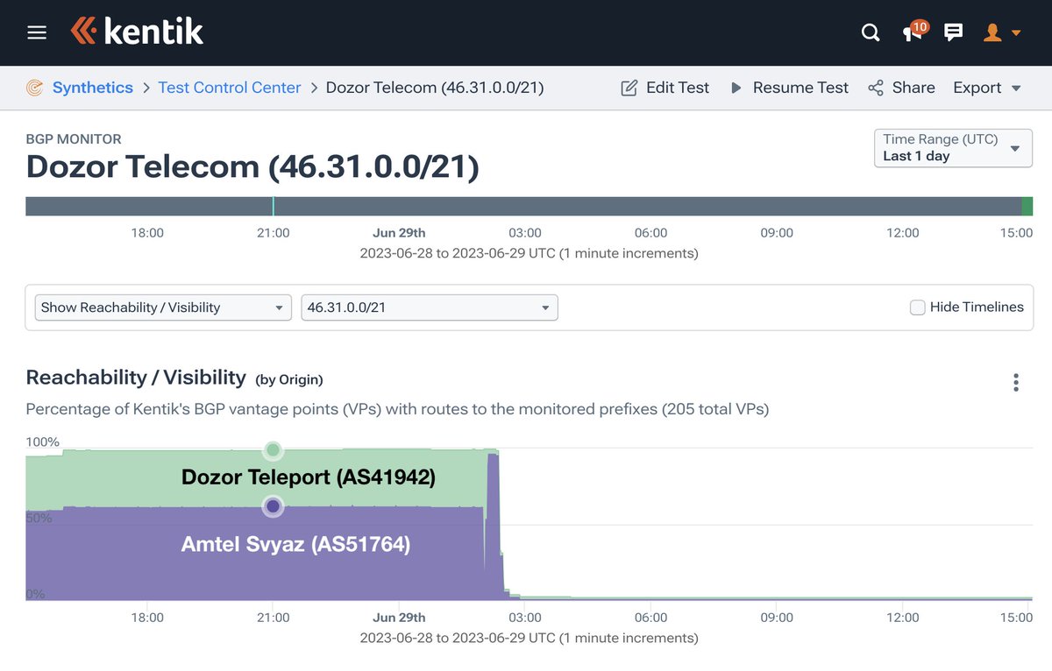This screenshot has height=671, width=1052.
Task: Open the user profile menu
Action: (1003, 32)
